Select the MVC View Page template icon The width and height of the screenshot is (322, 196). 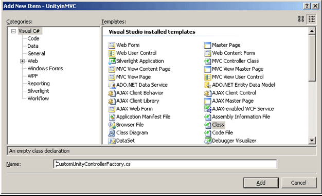112,77
